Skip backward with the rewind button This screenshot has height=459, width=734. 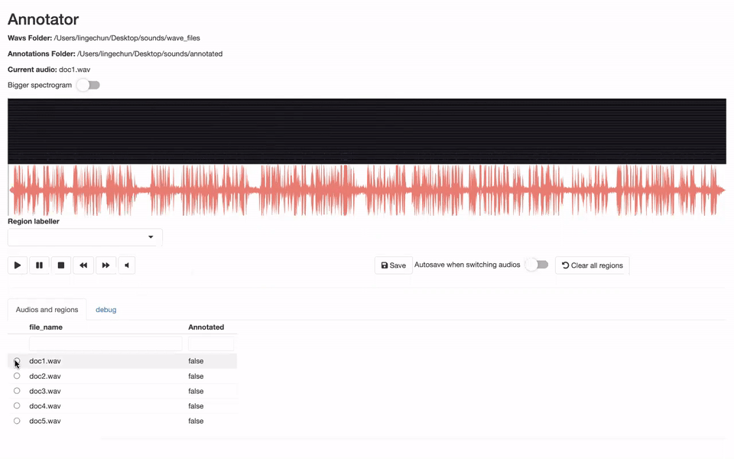[83, 265]
